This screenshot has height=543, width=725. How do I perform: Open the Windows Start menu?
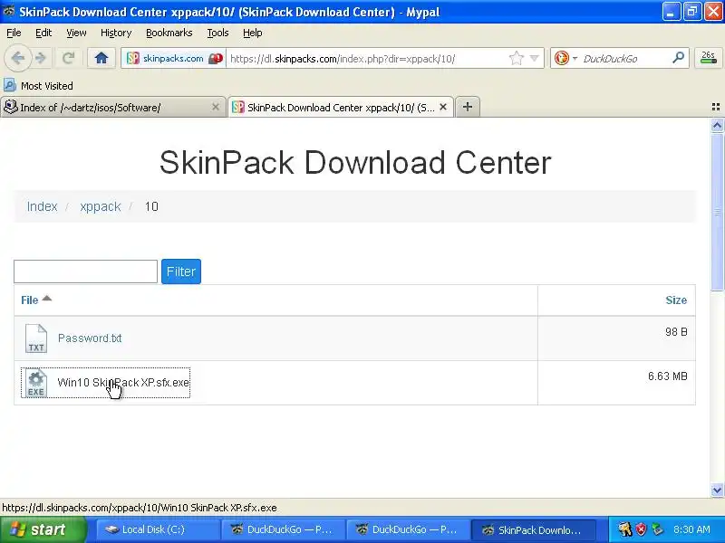tap(43, 529)
